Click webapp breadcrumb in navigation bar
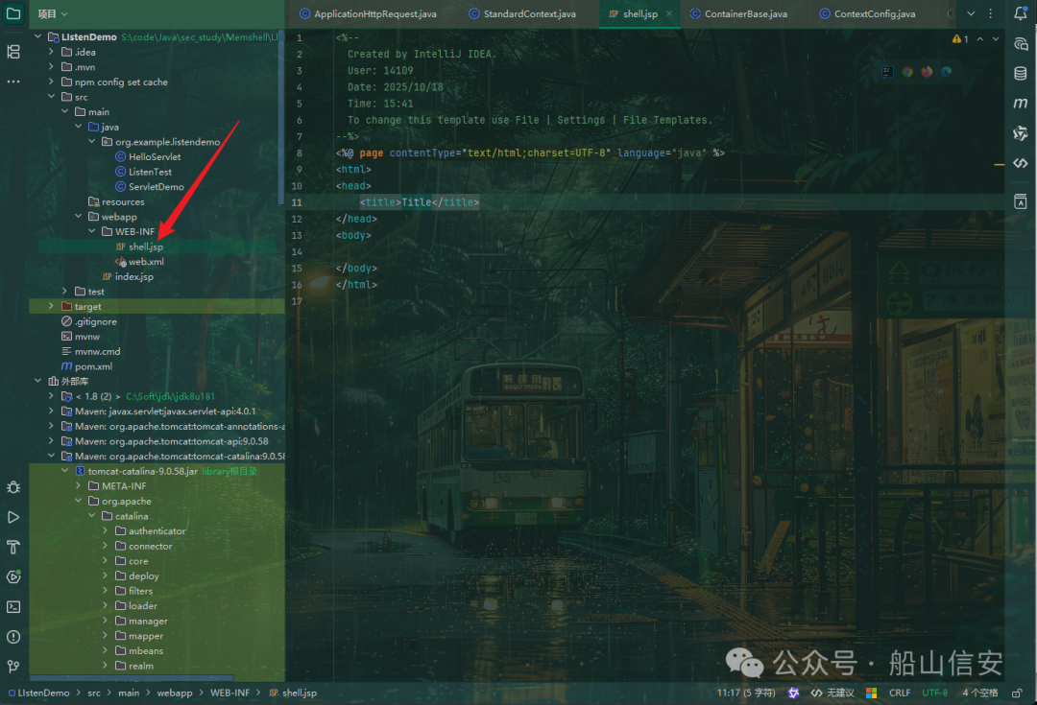1037x705 pixels. coord(175,693)
